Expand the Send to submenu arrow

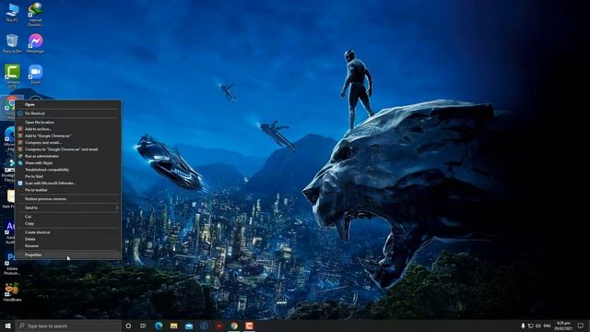117,207
